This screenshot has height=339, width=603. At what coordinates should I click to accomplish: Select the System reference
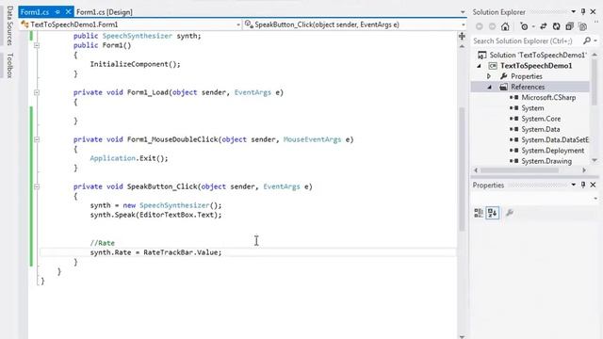[x=532, y=108]
